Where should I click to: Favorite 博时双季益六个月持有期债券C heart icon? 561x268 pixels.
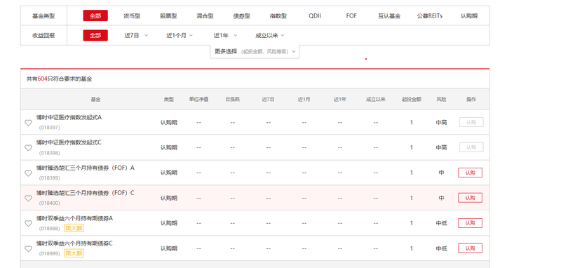click(x=28, y=248)
